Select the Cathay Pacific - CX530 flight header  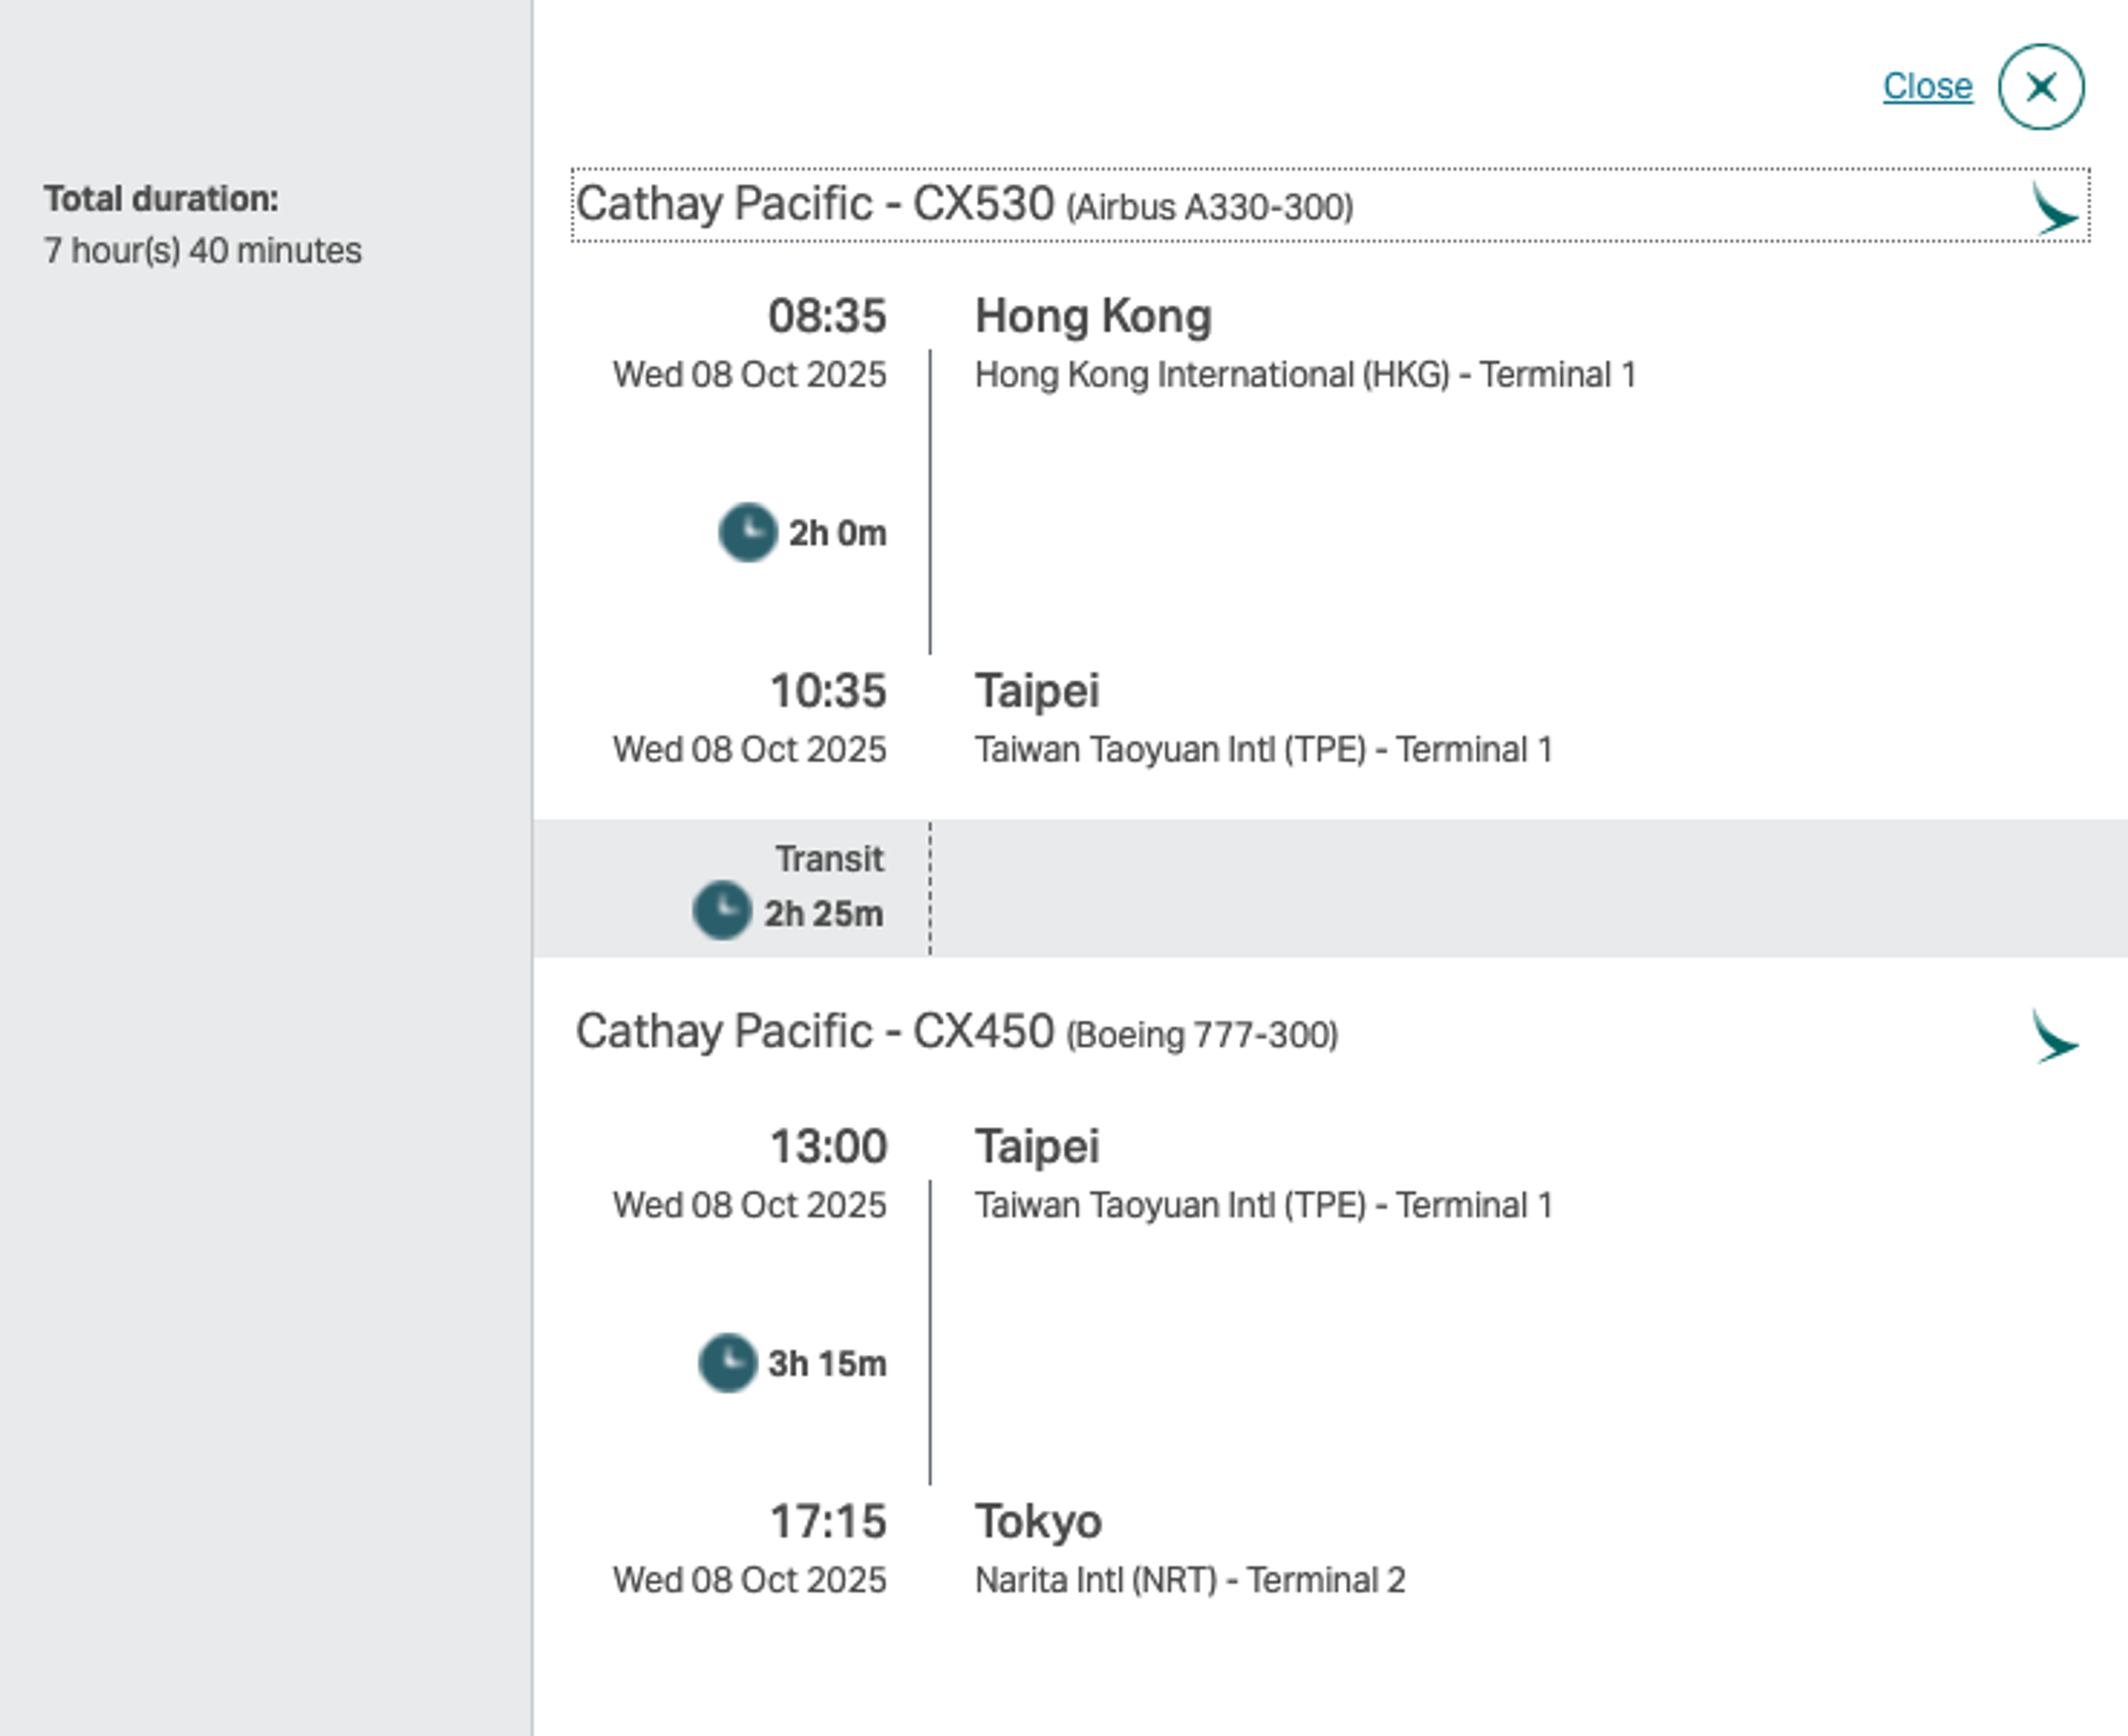1331,205
